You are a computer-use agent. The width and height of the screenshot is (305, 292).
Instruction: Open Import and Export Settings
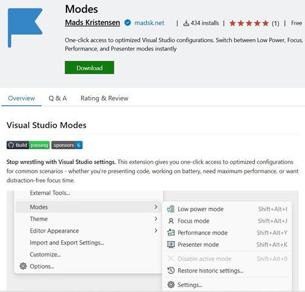point(88,243)
